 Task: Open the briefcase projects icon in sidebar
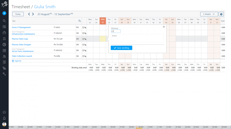tap(4, 33)
